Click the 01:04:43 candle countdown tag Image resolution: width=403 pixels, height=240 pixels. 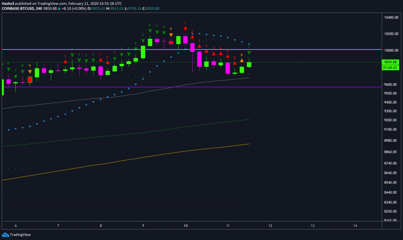tap(390, 68)
